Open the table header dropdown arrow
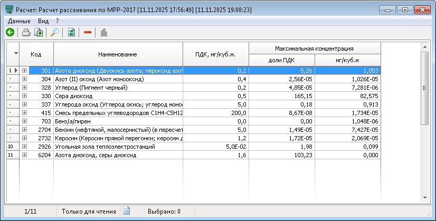436x221 pixels. 15,54
